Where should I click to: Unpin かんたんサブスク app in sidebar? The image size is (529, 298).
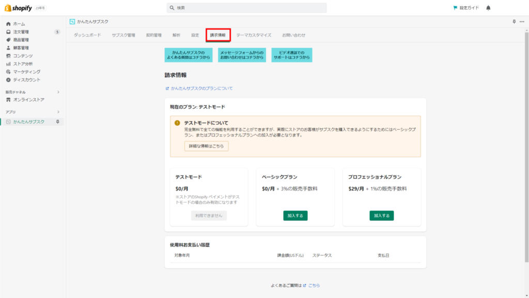(58, 122)
